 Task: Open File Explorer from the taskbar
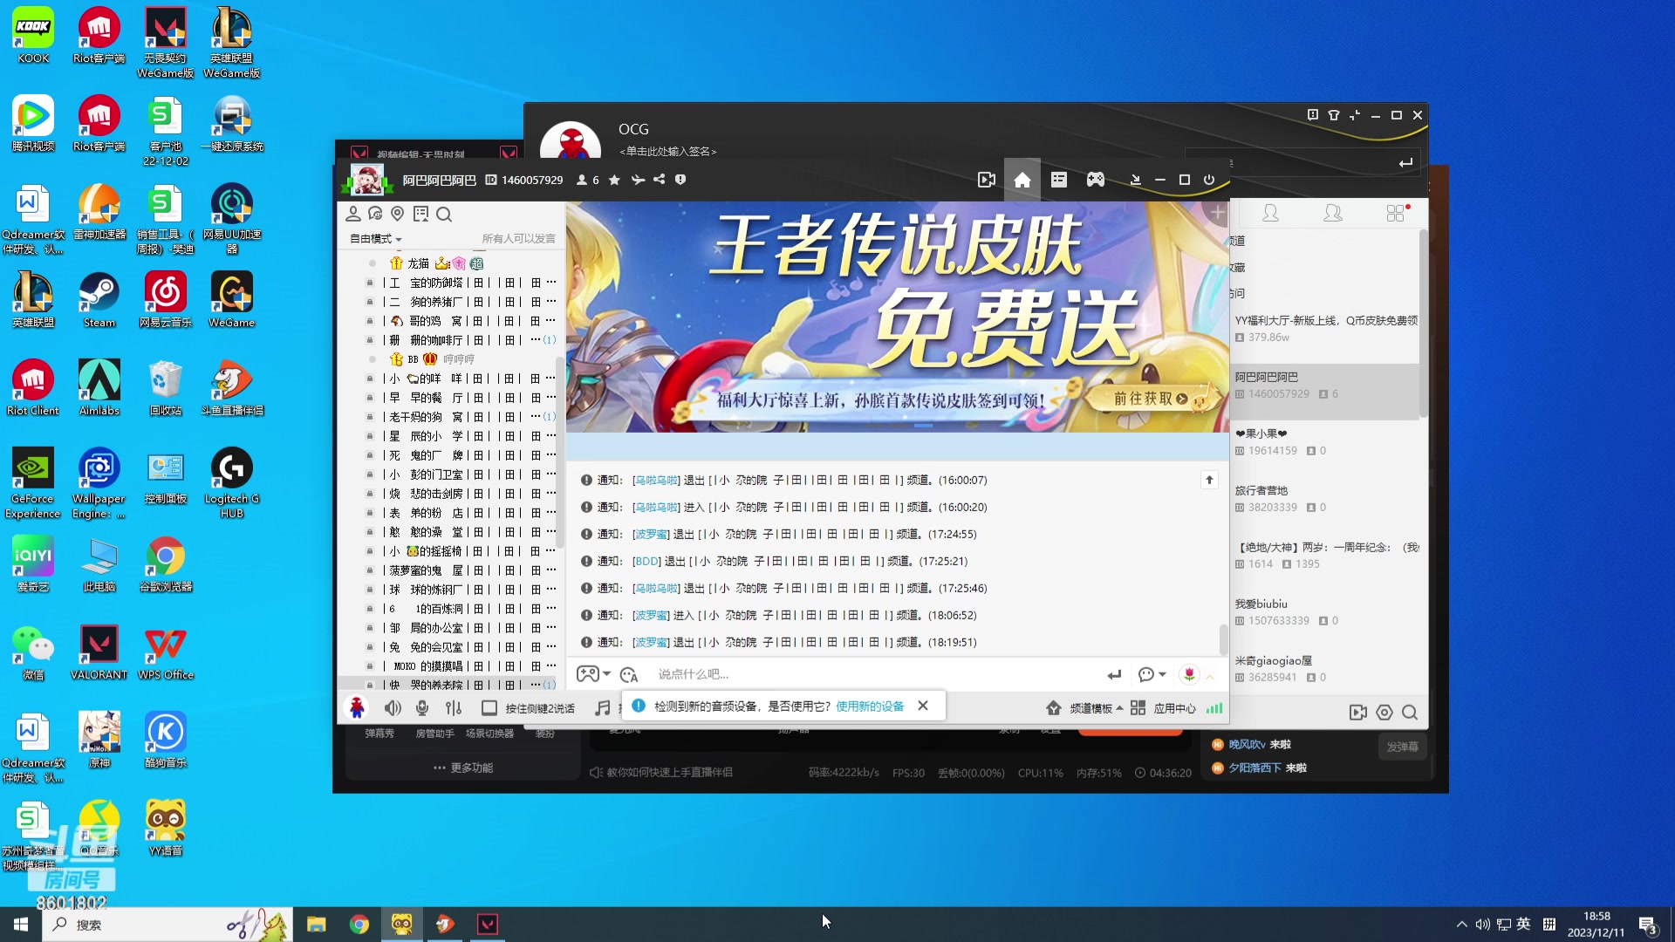(x=317, y=925)
